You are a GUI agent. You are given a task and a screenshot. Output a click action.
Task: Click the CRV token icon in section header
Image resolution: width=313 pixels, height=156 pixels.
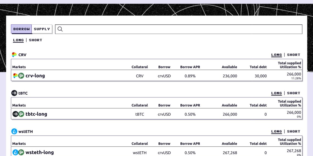(14, 55)
